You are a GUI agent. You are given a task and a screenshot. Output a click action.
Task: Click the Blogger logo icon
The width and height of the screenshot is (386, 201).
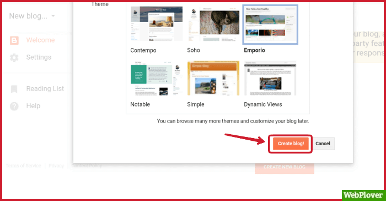point(14,40)
